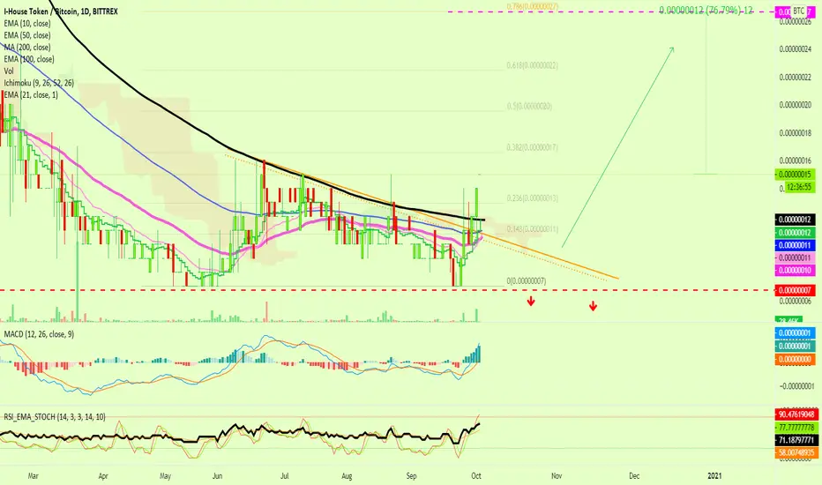Click the Vol indicator legend
The width and height of the screenshot is (822, 485).
9,71
